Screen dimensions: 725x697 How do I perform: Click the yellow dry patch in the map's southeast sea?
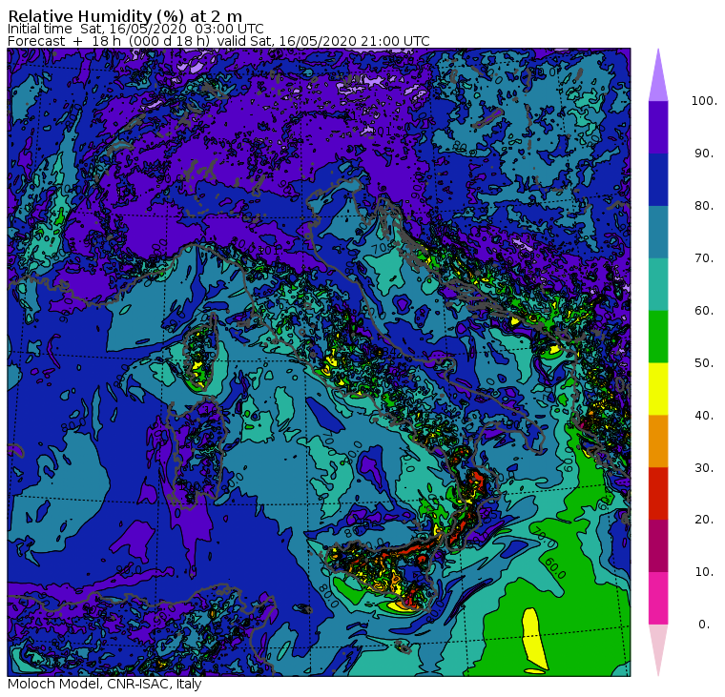[x=534, y=640]
